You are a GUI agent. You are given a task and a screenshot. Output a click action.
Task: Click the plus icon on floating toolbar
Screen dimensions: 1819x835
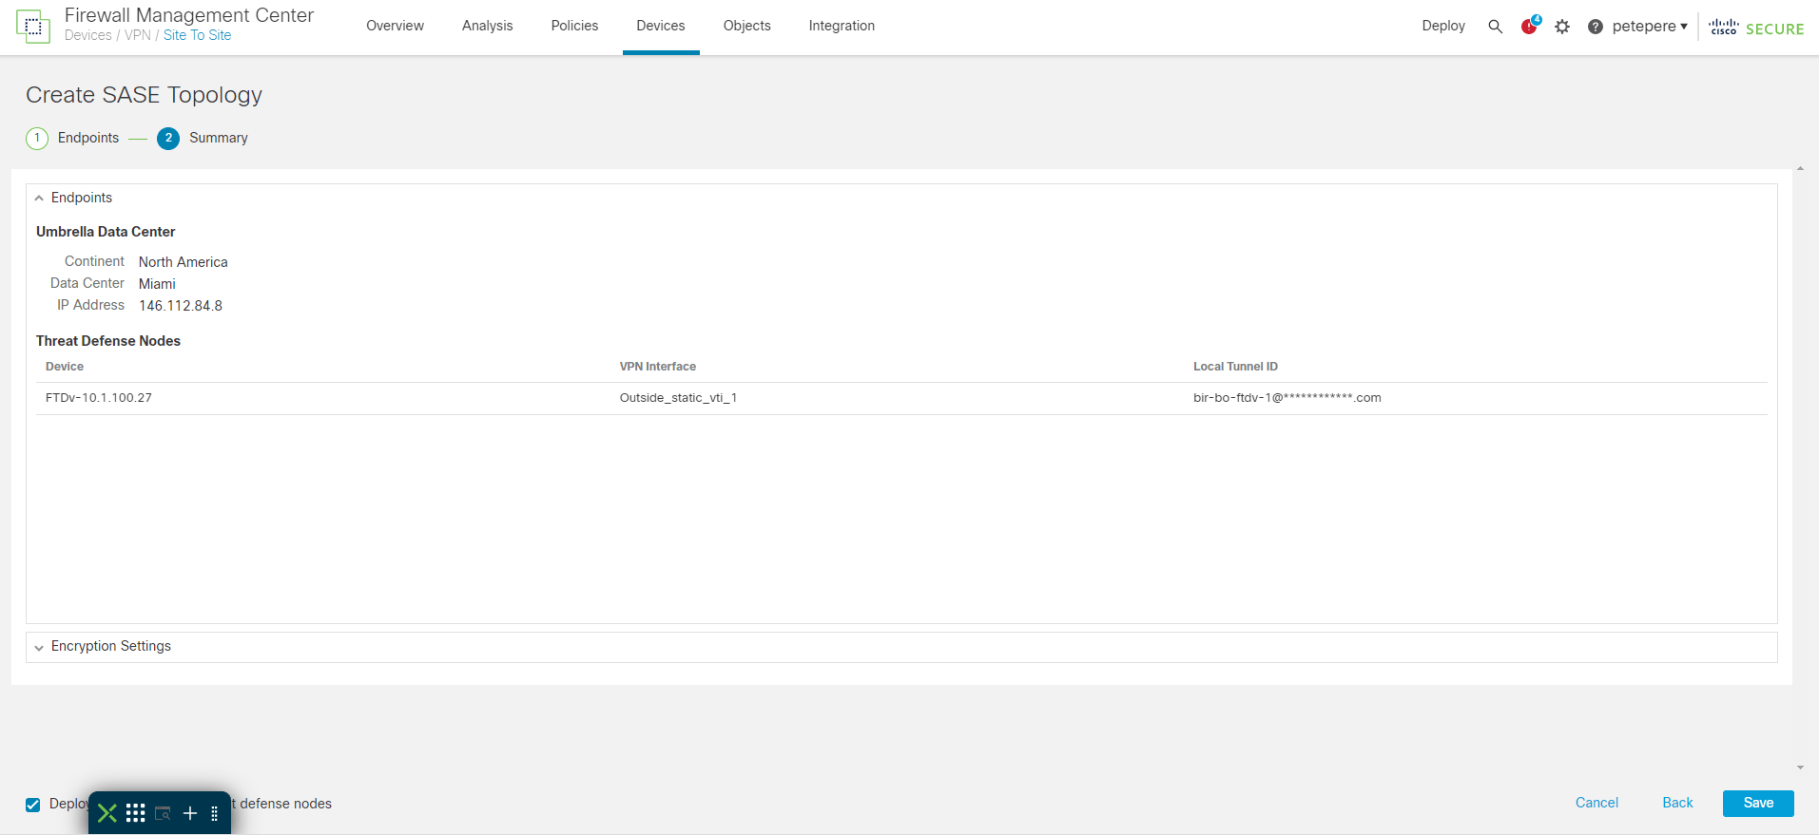pyautogui.click(x=190, y=813)
